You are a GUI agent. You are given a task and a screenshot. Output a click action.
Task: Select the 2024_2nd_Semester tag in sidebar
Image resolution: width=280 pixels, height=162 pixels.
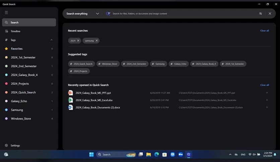pyautogui.click(x=29, y=66)
